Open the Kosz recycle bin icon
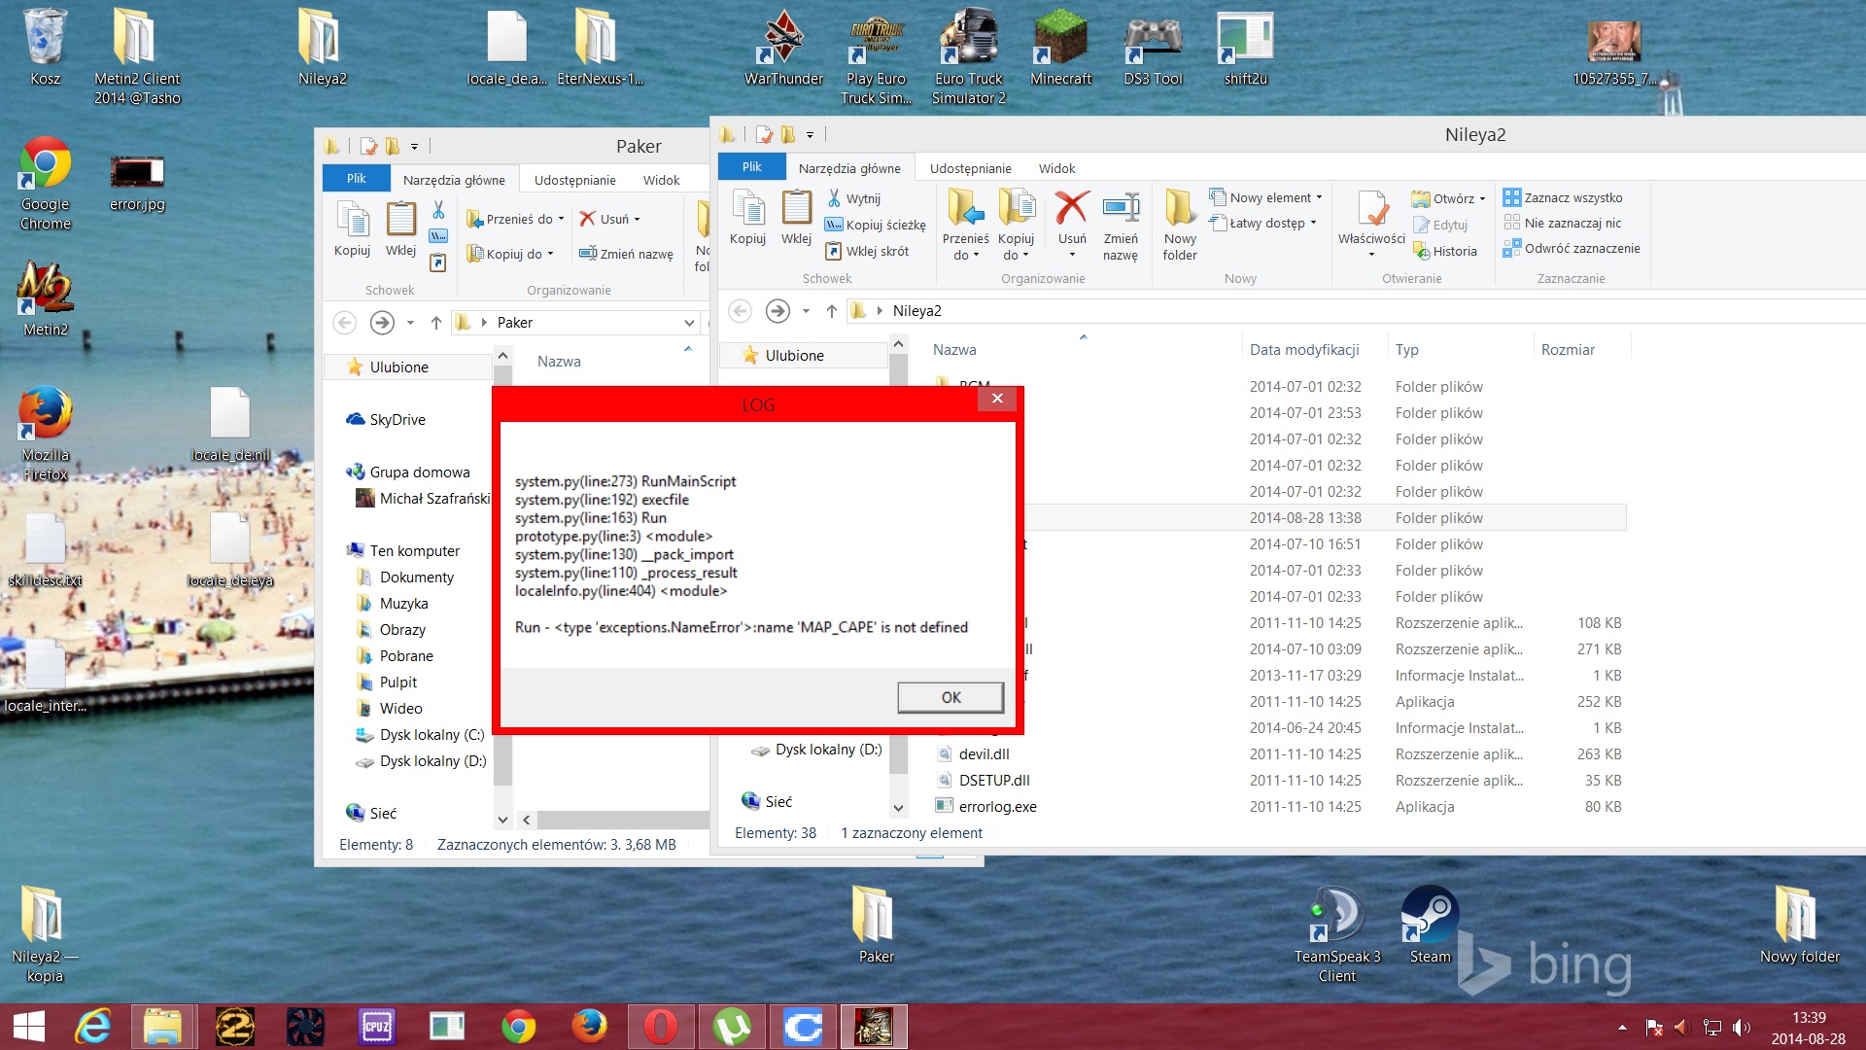Screen dimensions: 1866x1050 [x=45, y=48]
